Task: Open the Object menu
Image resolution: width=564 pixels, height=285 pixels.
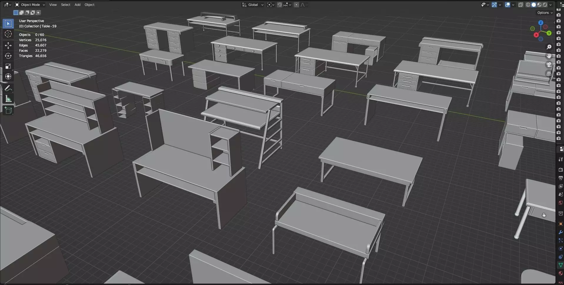Action: point(89,5)
